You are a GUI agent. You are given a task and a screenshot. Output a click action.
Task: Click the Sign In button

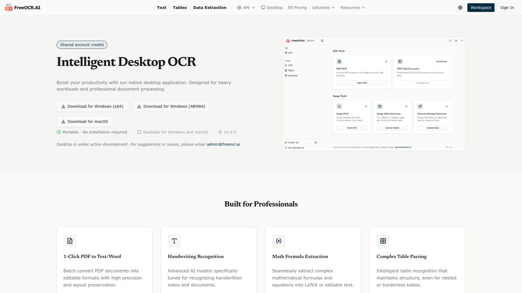(x=507, y=7)
